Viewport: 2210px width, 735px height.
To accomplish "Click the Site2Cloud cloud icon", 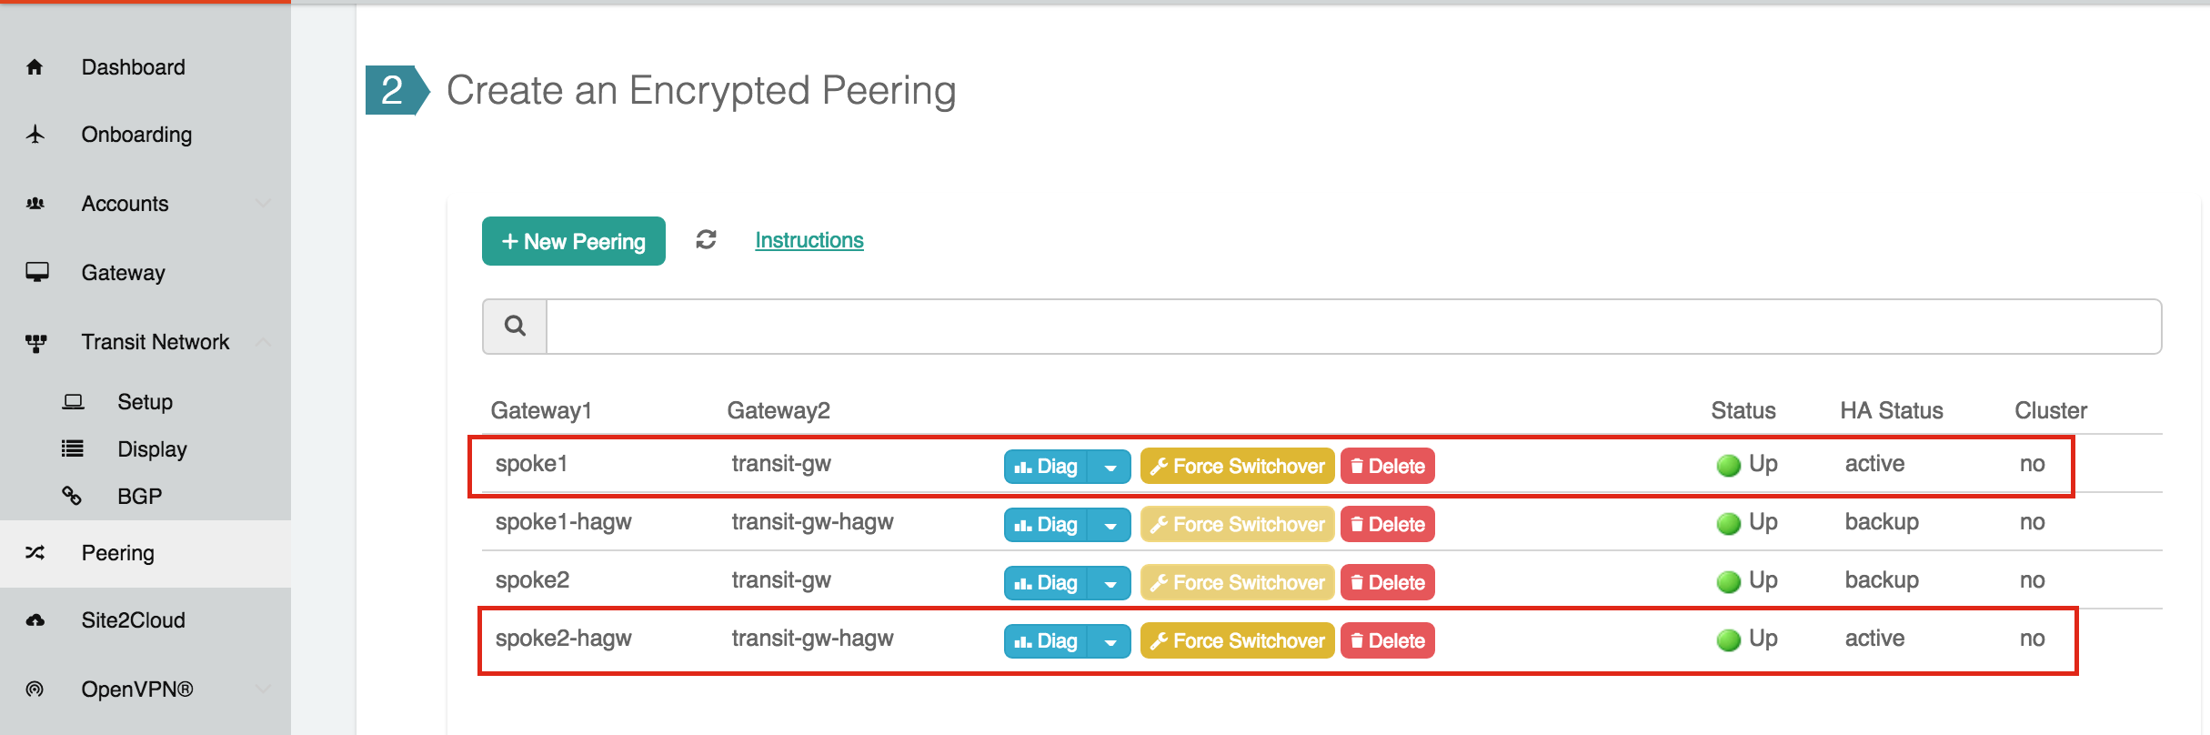I will [x=35, y=620].
